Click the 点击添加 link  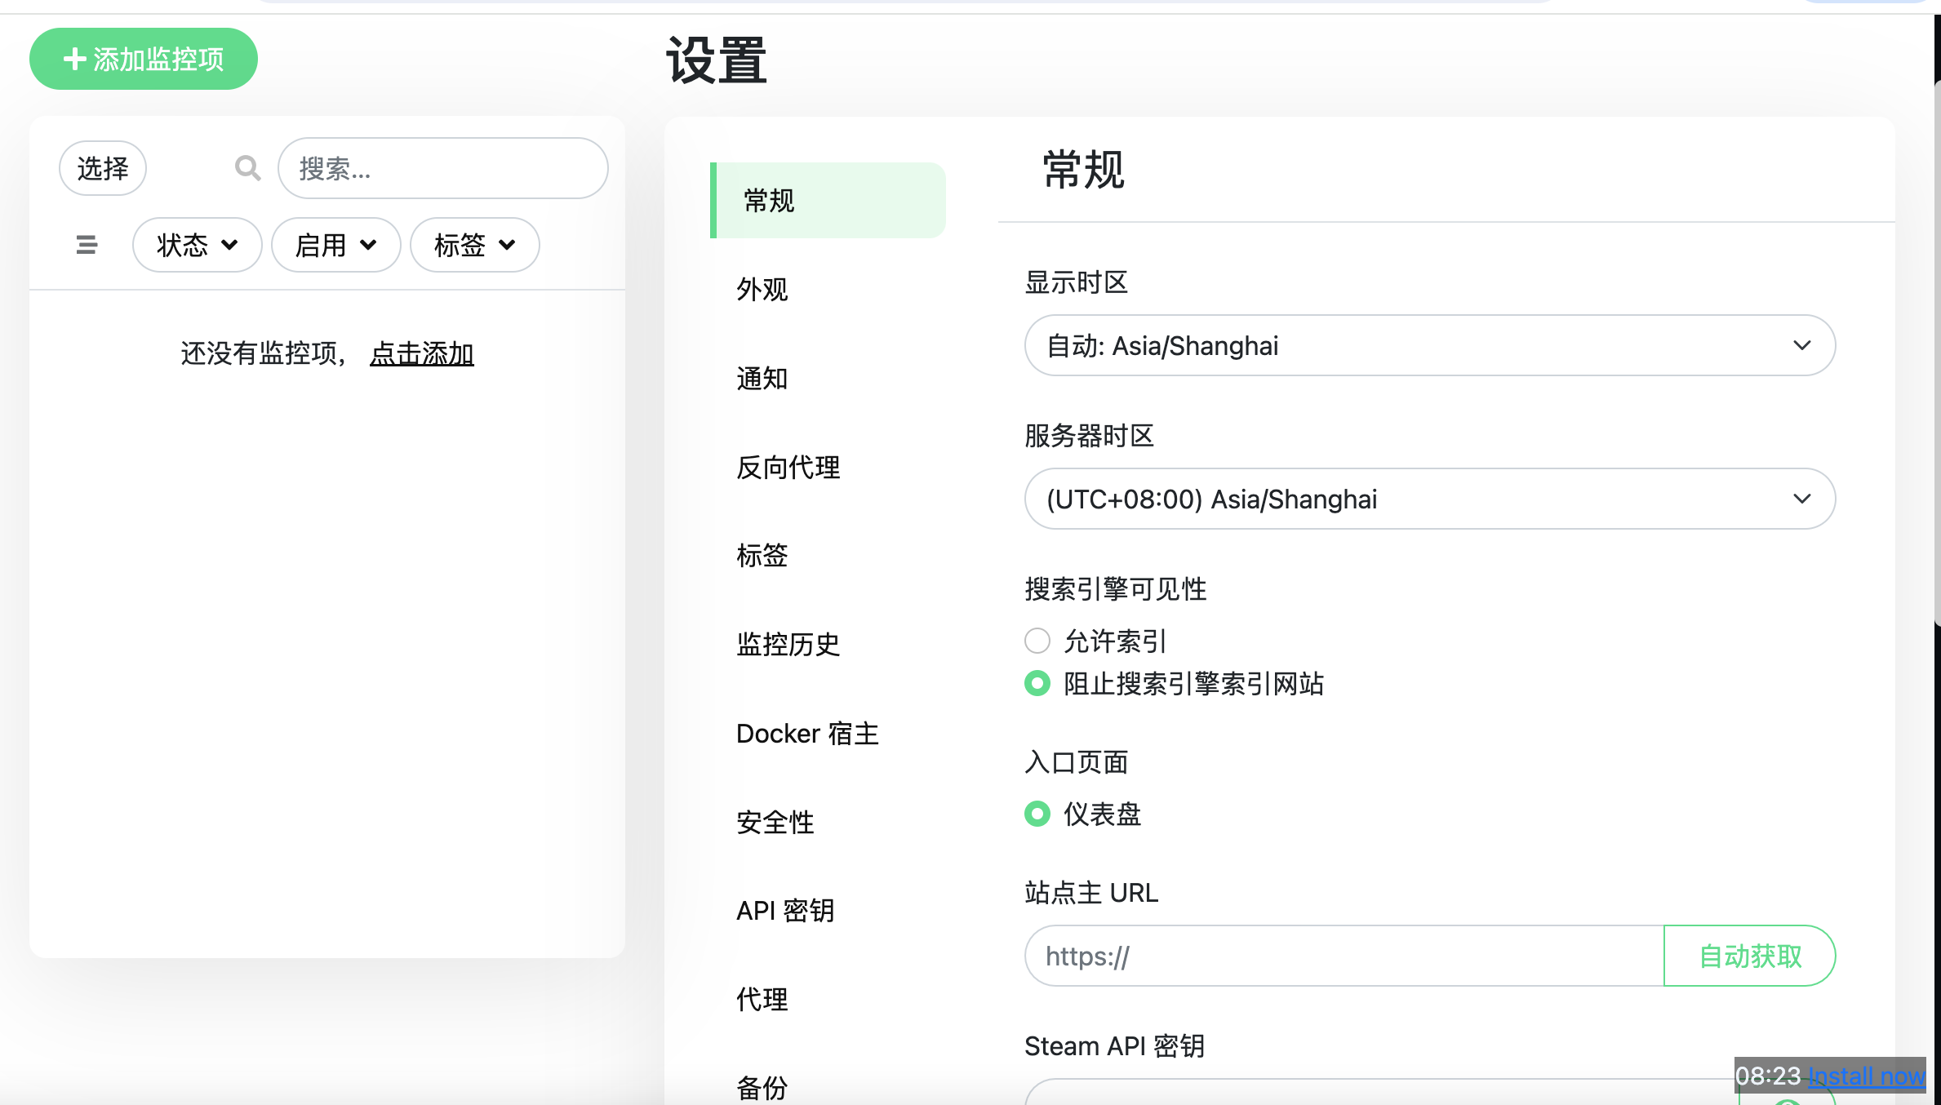tap(422, 353)
